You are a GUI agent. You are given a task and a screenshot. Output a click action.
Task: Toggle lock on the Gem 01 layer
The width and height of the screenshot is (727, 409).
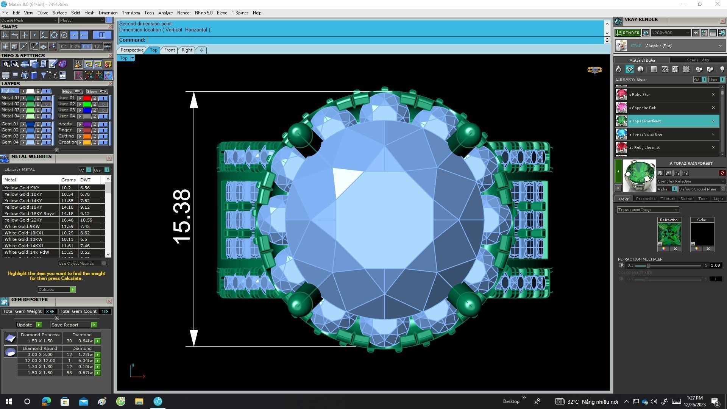point(38,124)
